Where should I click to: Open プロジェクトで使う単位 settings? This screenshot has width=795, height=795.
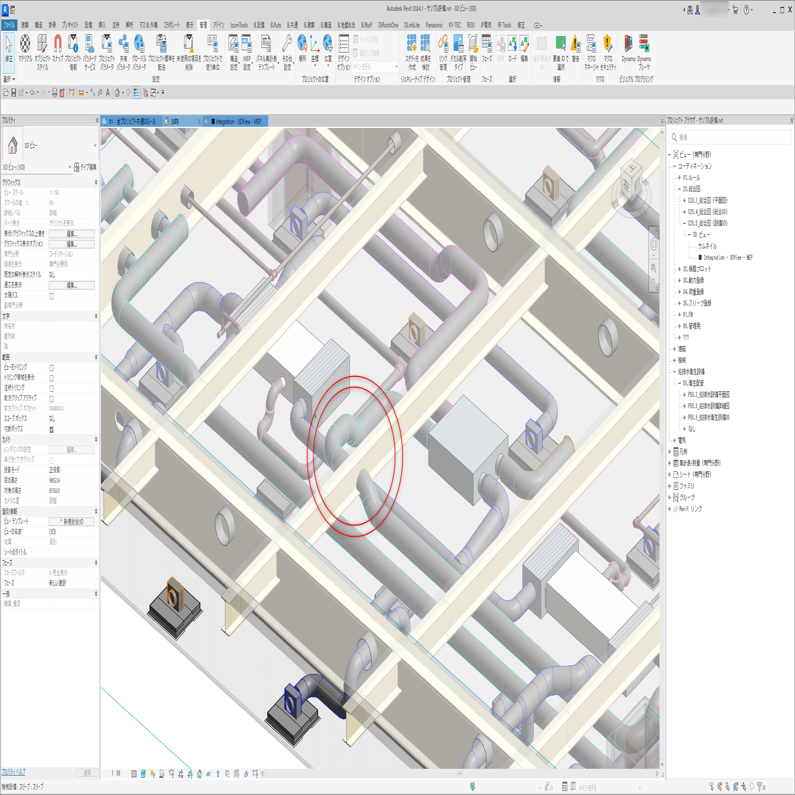point(212,52)
